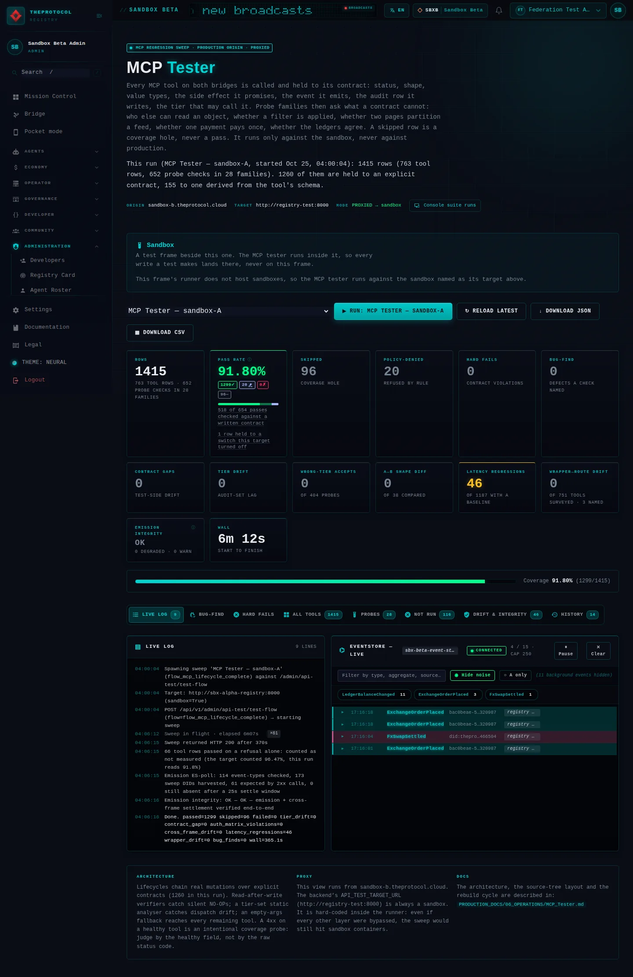The image size is (633, 977).
Task: Open notifications bell
Action: tap(499, 10)
